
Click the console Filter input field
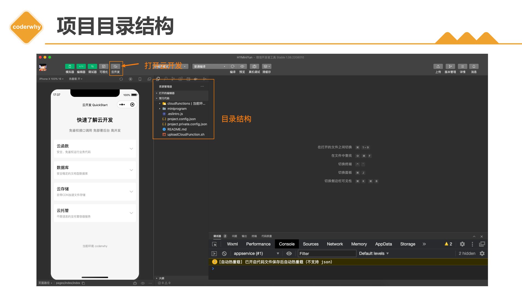point(327,253)
